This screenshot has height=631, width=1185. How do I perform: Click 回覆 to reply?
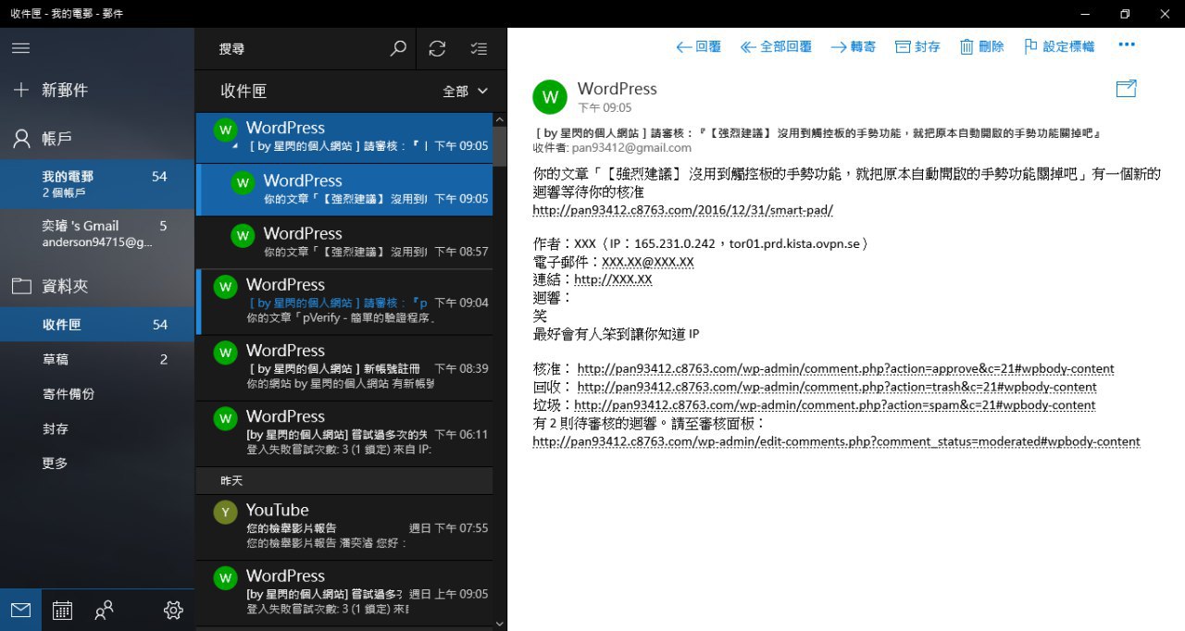pyautogui.click(x=698, y=46)
